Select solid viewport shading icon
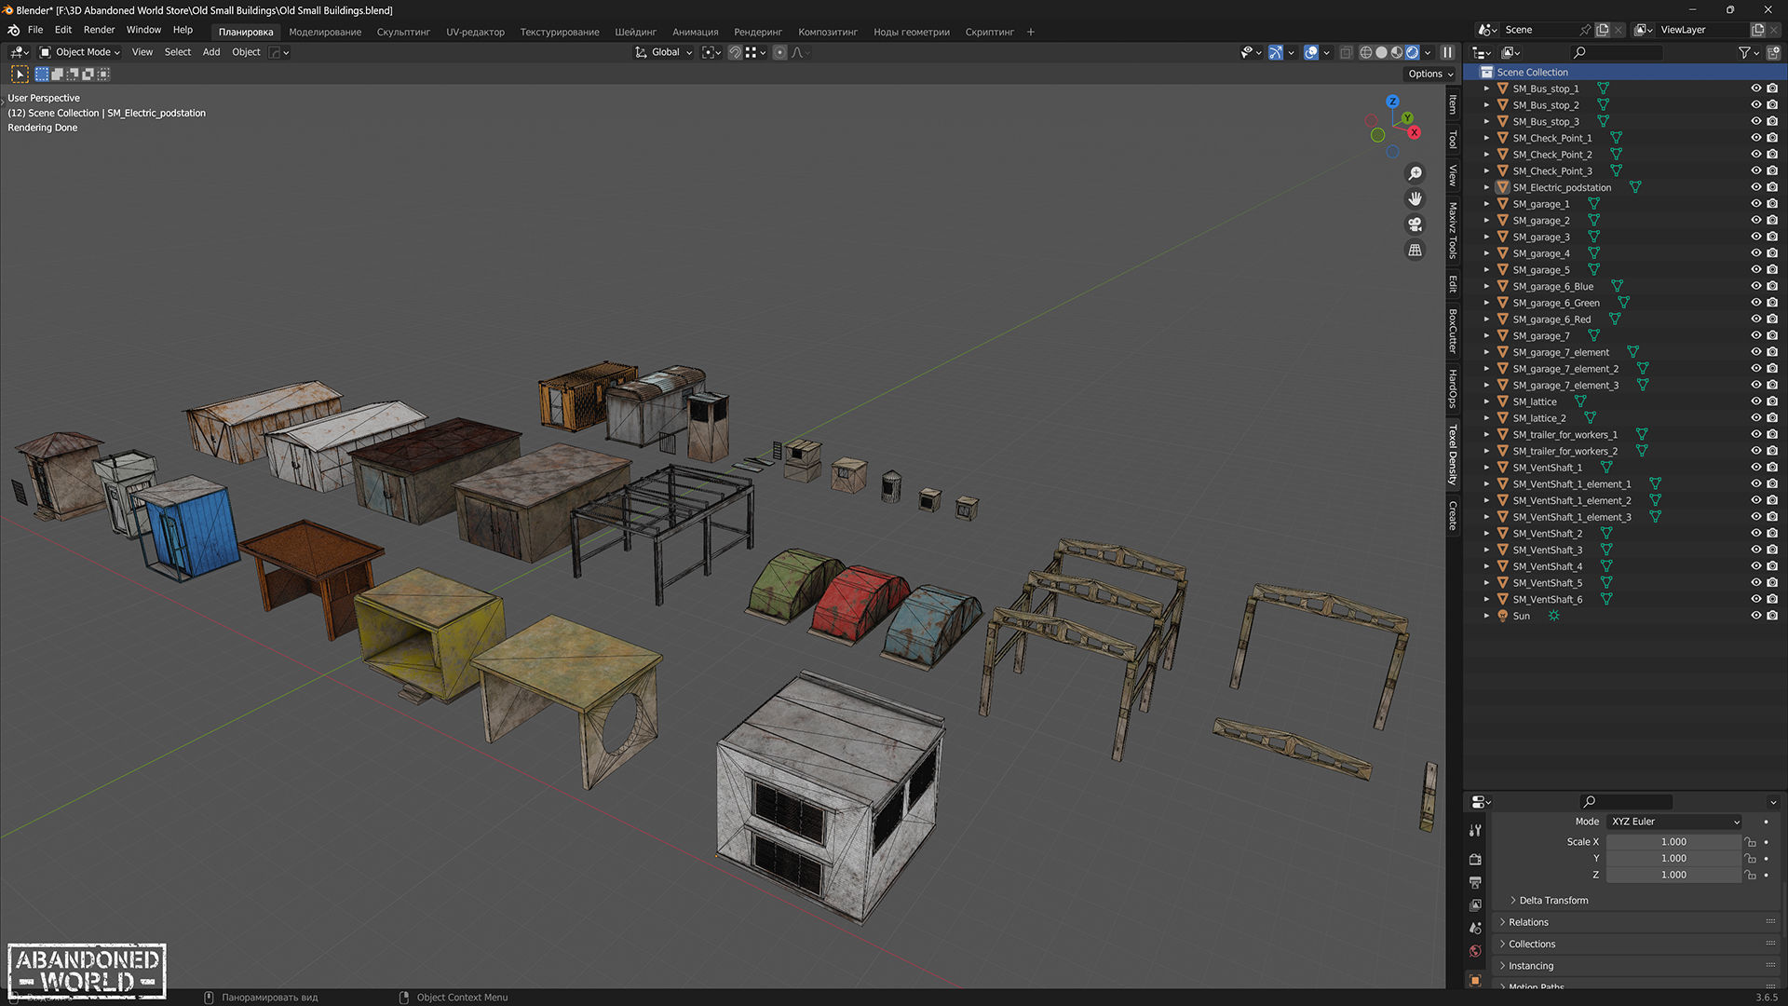The height and width of the screenshot is (1006, 1788). point(1381,52)
